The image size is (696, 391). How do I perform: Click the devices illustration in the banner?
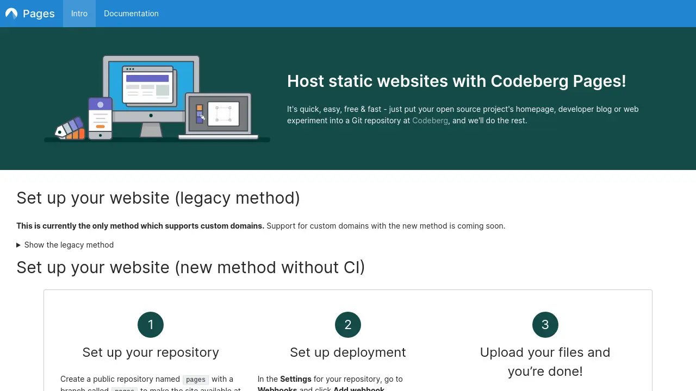(x=157, y=98)
